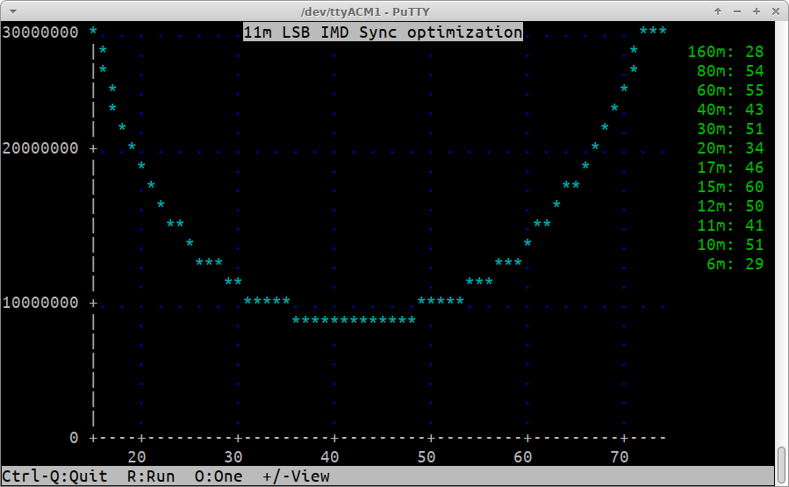Select the 6m: 29 band entry

pyautogui.click(x=735, y=264)
